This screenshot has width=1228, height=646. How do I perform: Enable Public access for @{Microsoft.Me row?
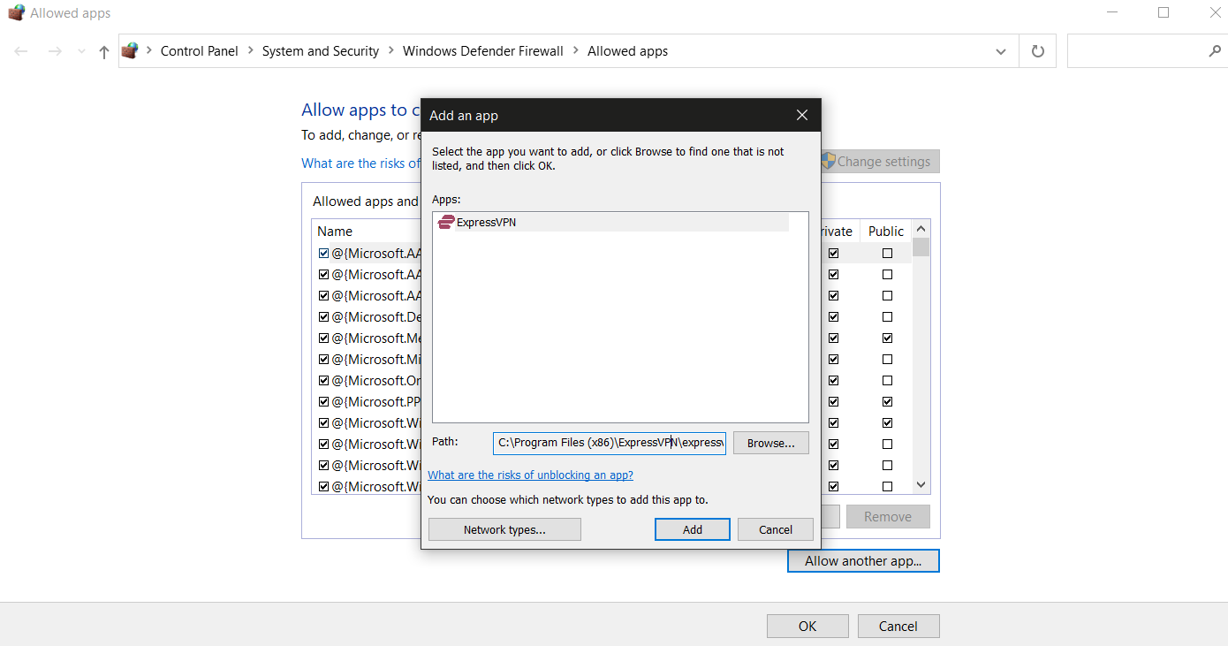[887, 338]
